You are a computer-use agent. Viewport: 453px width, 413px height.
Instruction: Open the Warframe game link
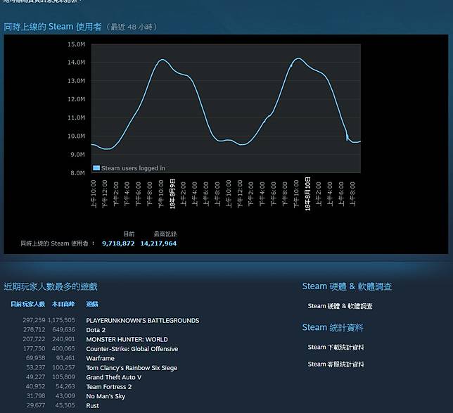101,358
